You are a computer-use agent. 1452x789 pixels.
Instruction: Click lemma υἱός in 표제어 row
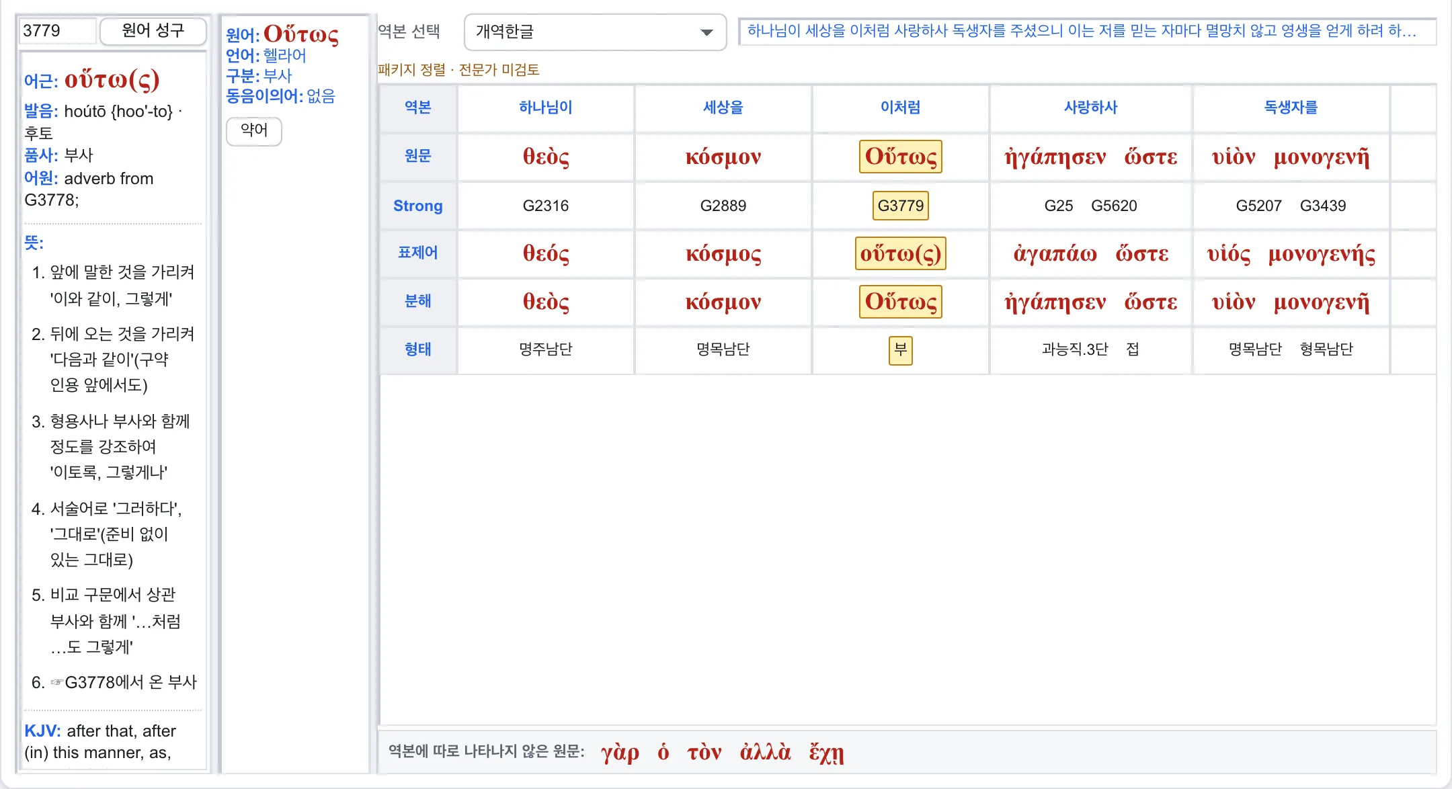point(1229,253)
